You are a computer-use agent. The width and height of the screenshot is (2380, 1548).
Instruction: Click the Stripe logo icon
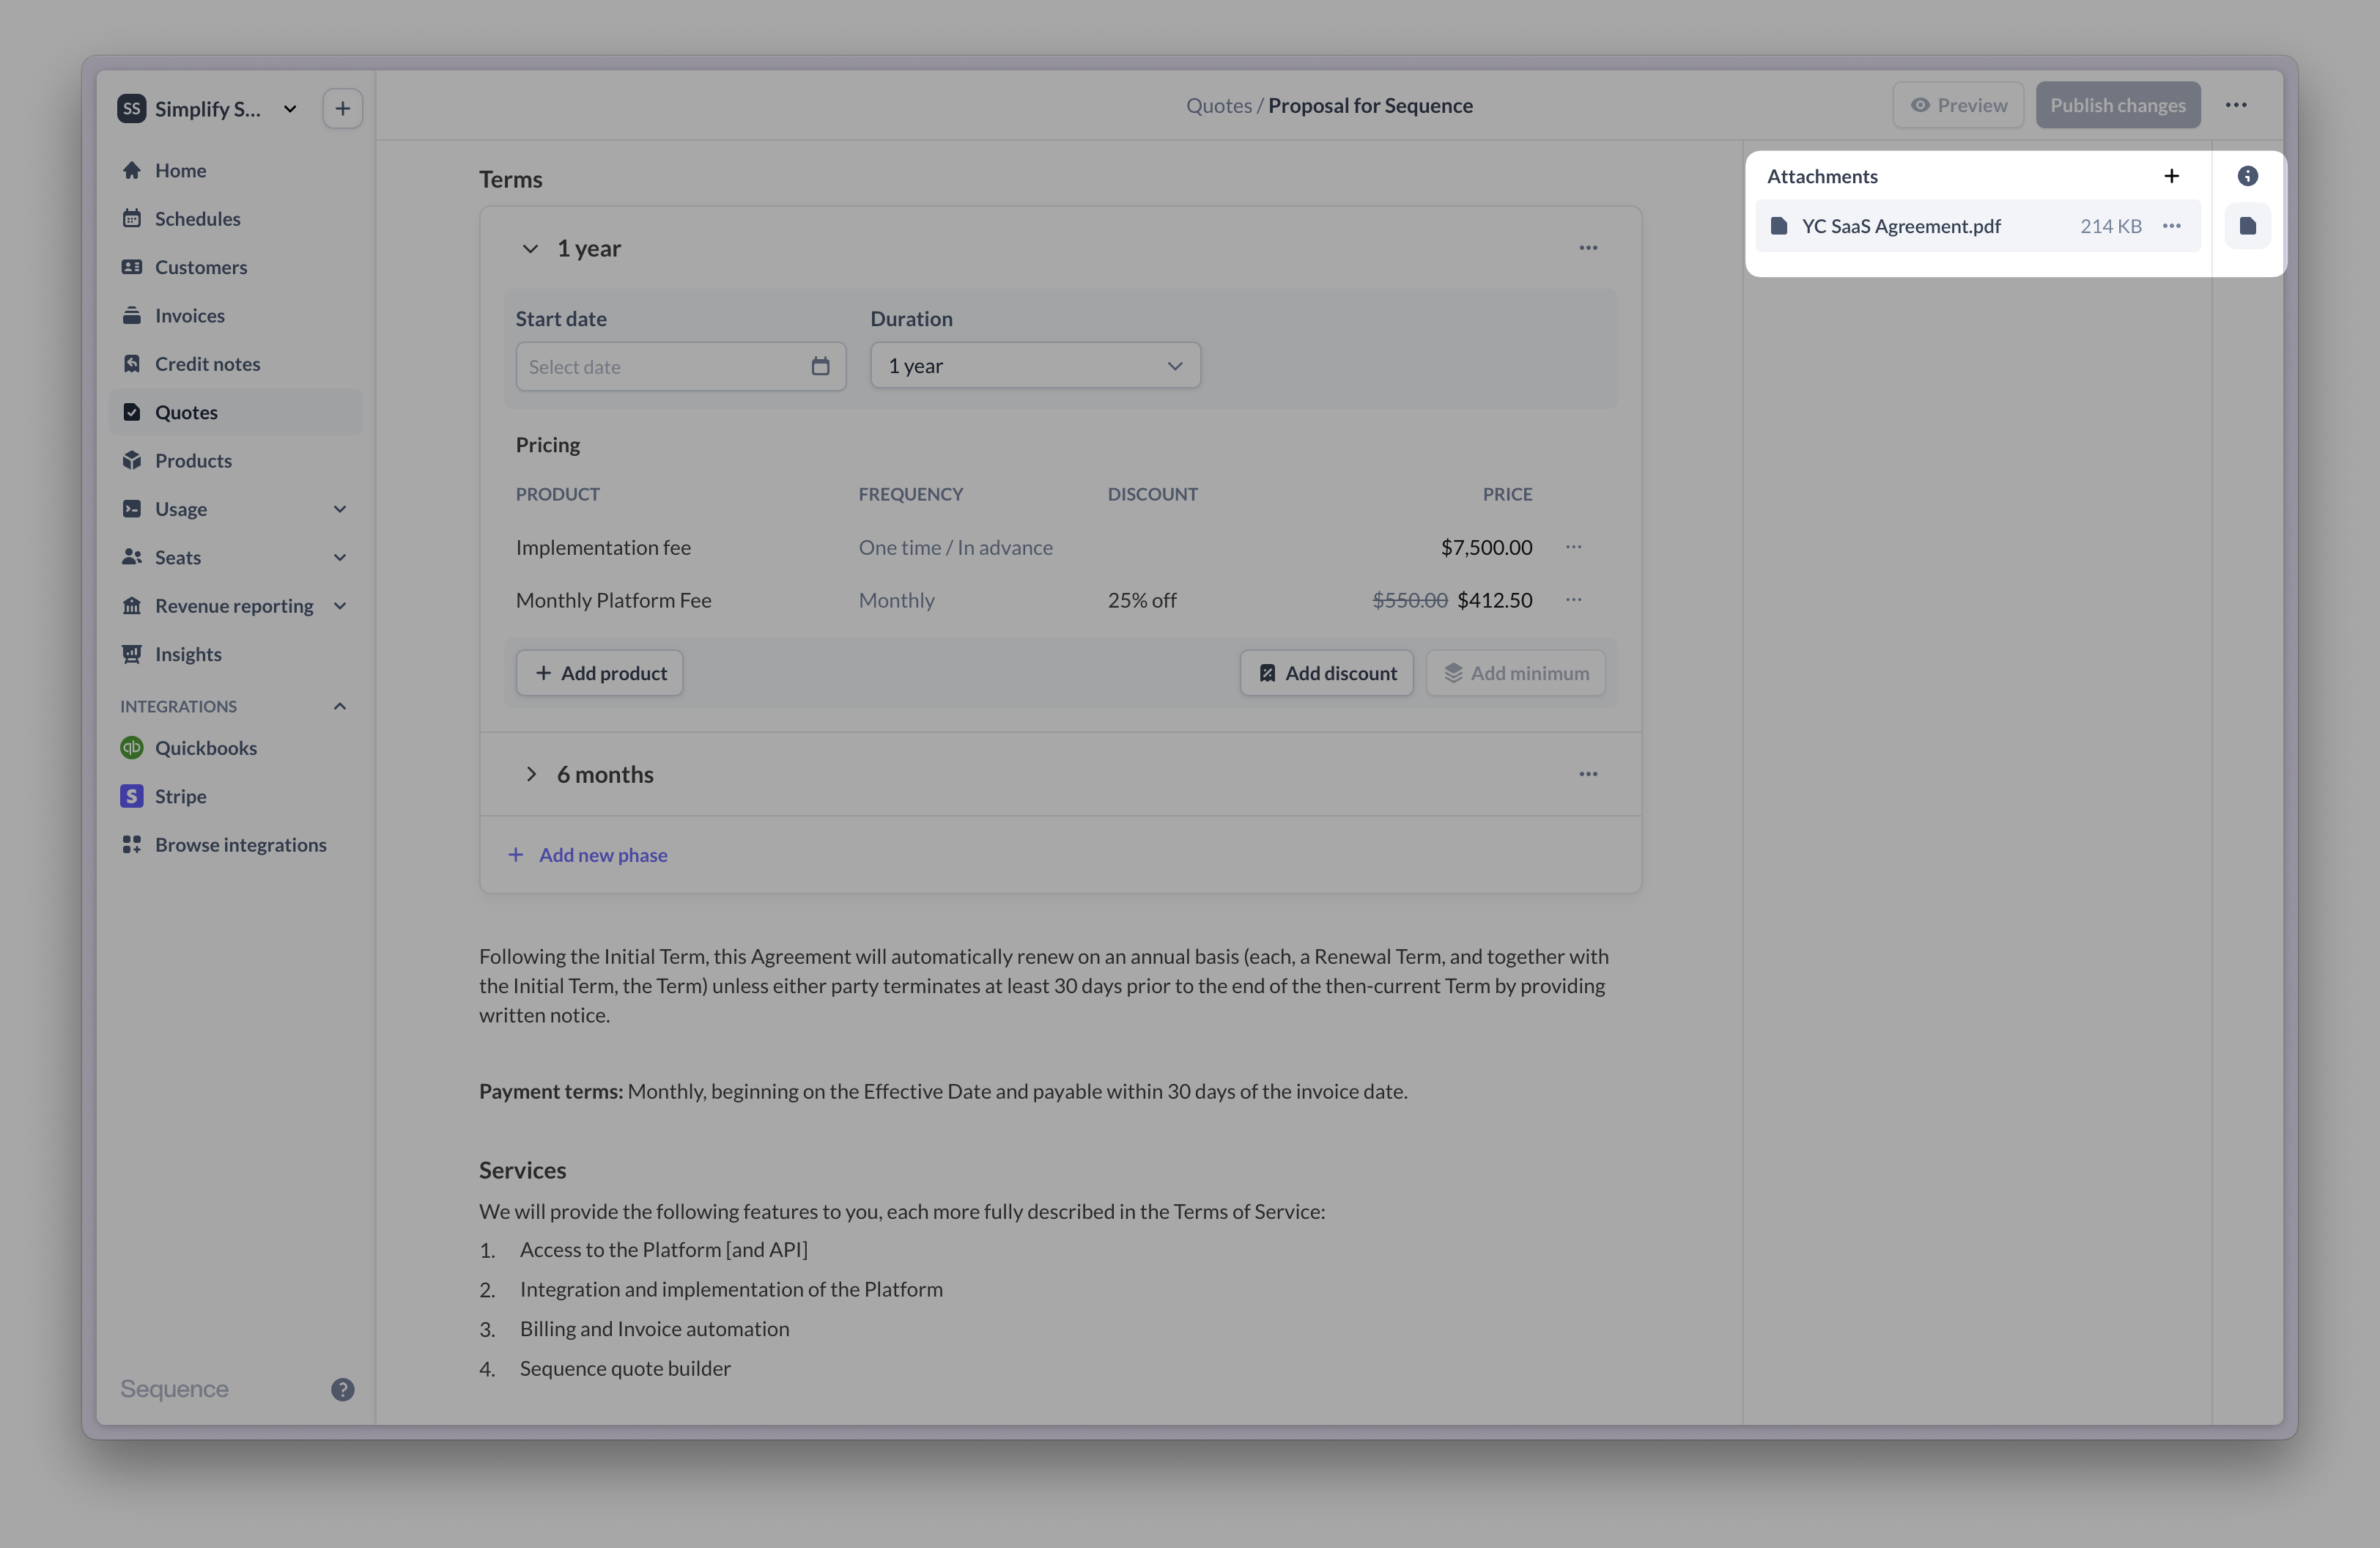[x=131, y=796]
